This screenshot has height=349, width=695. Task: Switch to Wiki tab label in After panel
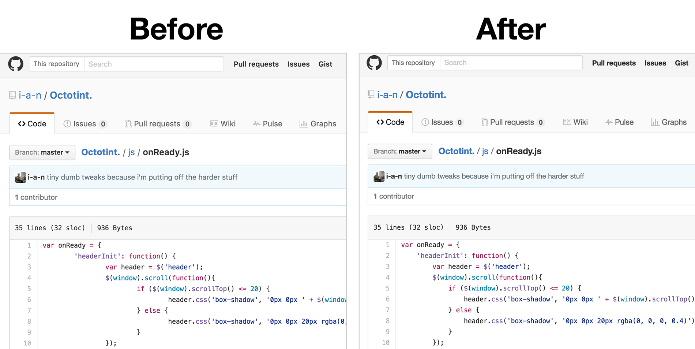click(581, 122)
